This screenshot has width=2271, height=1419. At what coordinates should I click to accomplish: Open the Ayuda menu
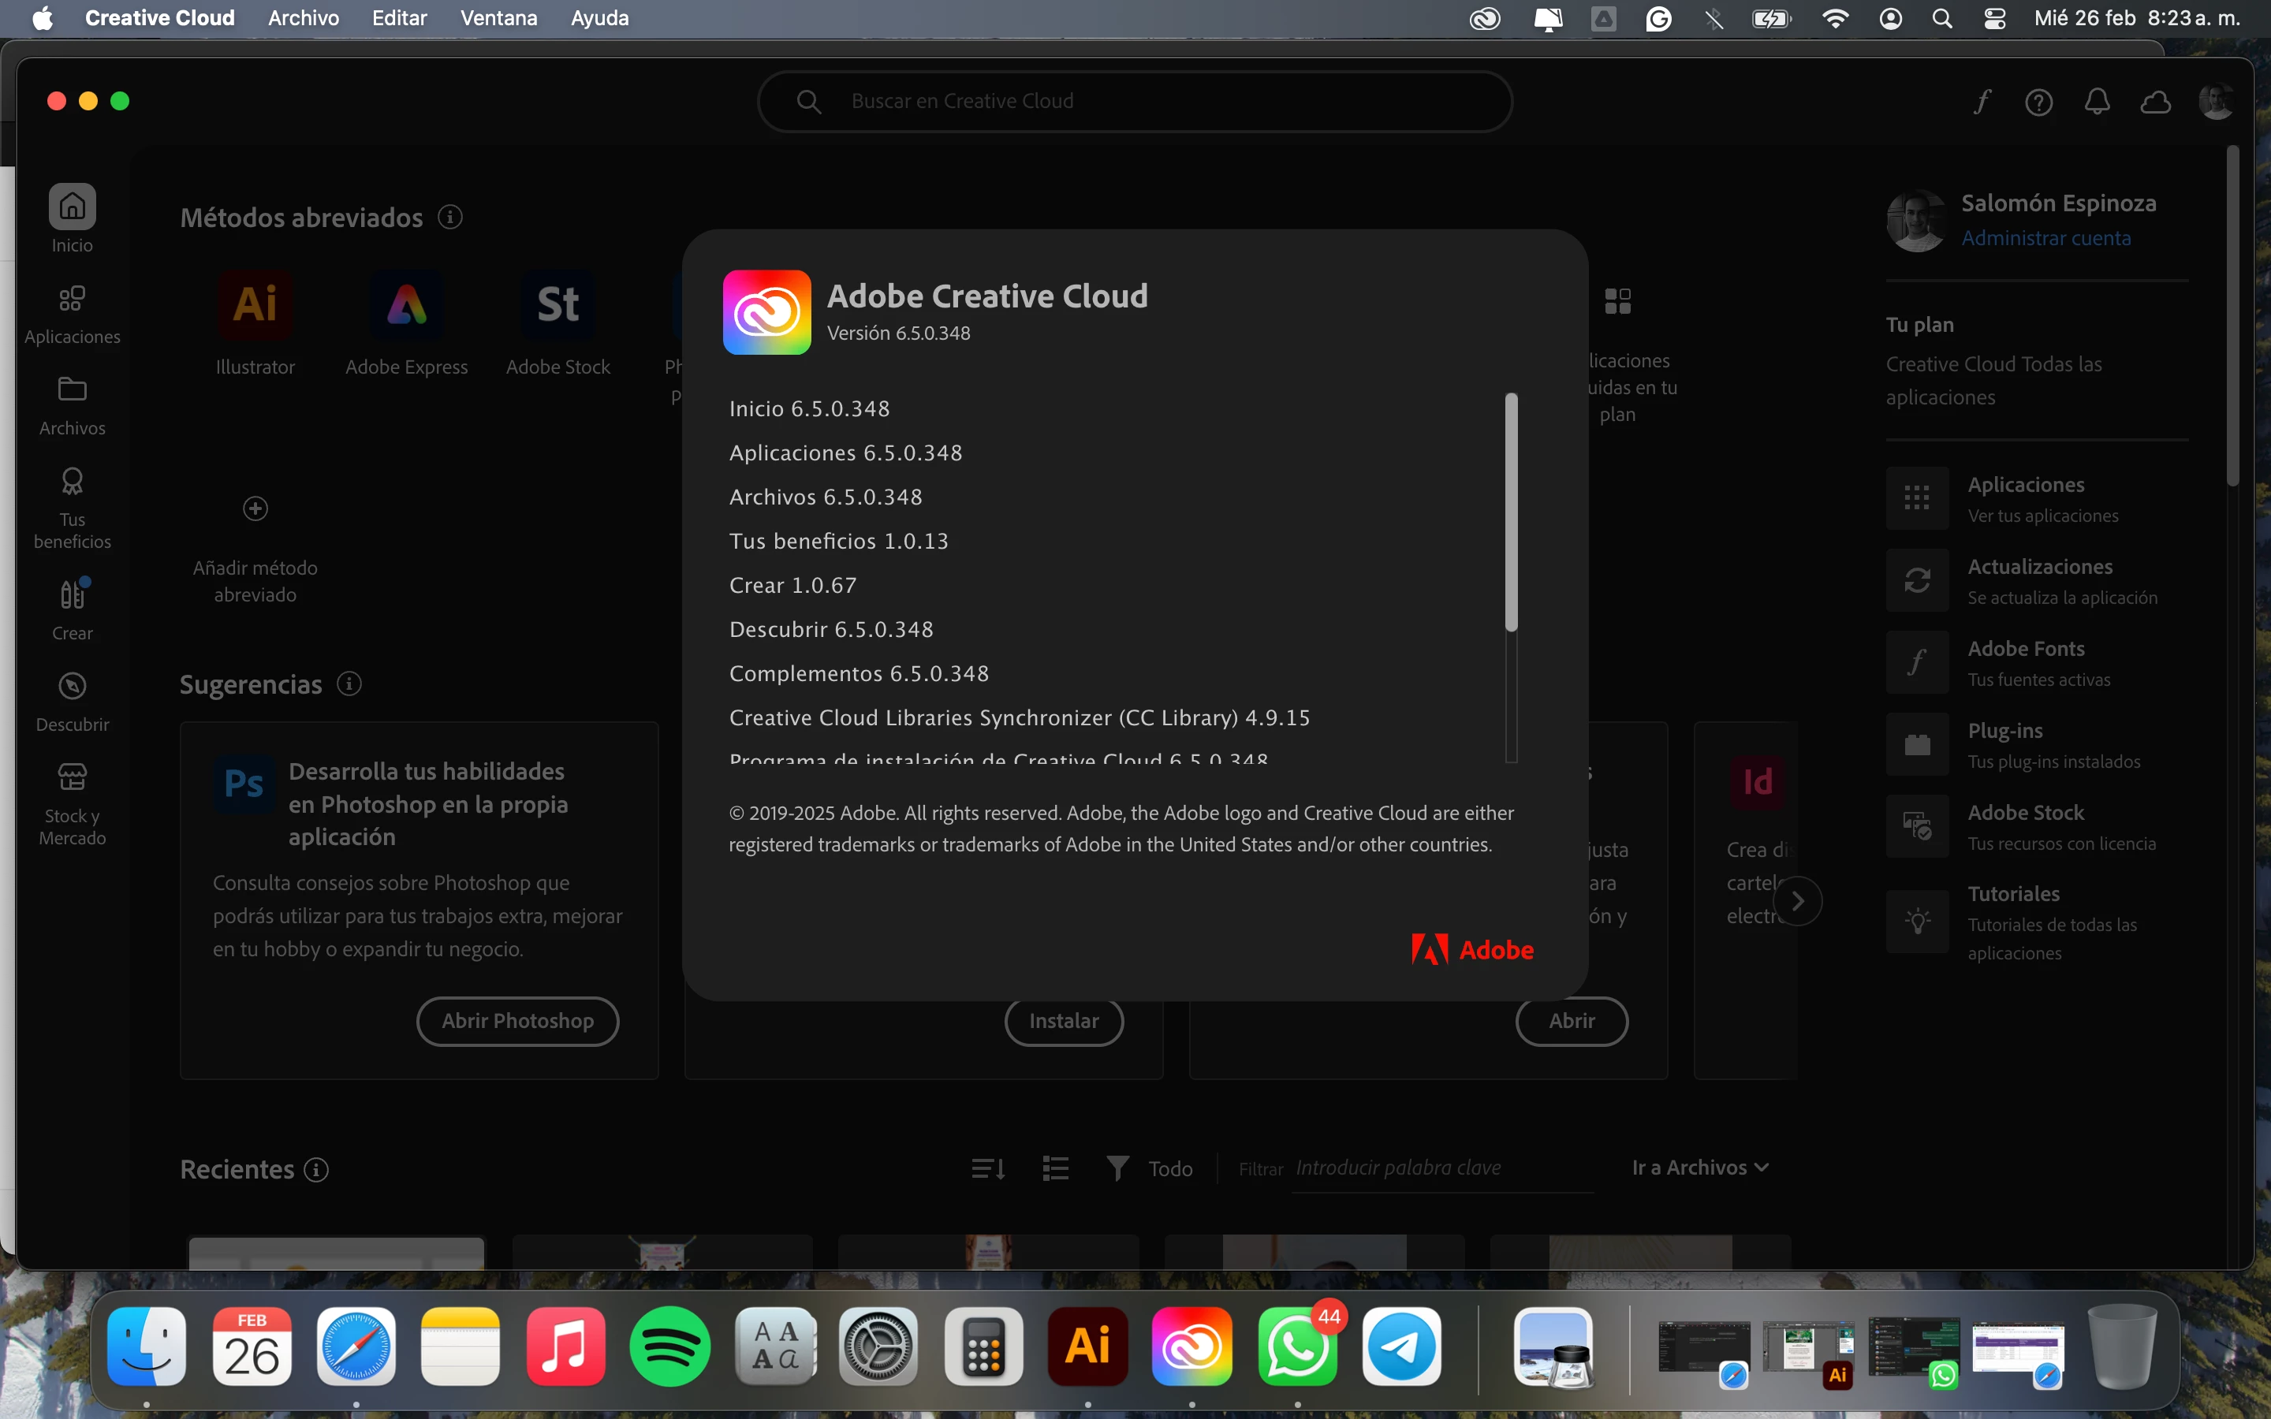tap(599, 18)
